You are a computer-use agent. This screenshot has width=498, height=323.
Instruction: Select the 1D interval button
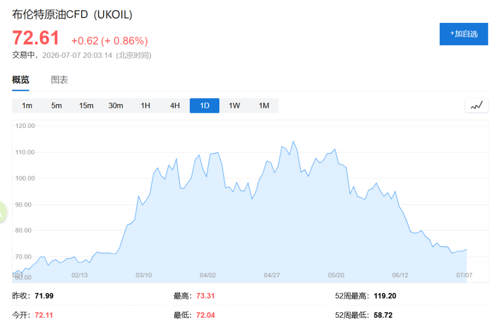pos(205,106)
